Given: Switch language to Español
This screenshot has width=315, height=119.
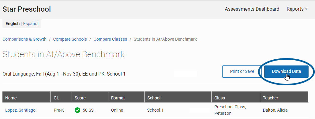Looking at the screenshot, I should click(x=31, y=24).
